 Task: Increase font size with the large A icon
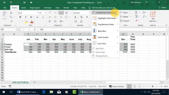37,17
